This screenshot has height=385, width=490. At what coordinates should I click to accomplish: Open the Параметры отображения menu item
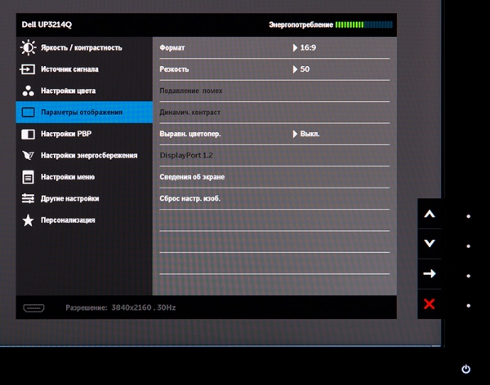click(82, 112)
